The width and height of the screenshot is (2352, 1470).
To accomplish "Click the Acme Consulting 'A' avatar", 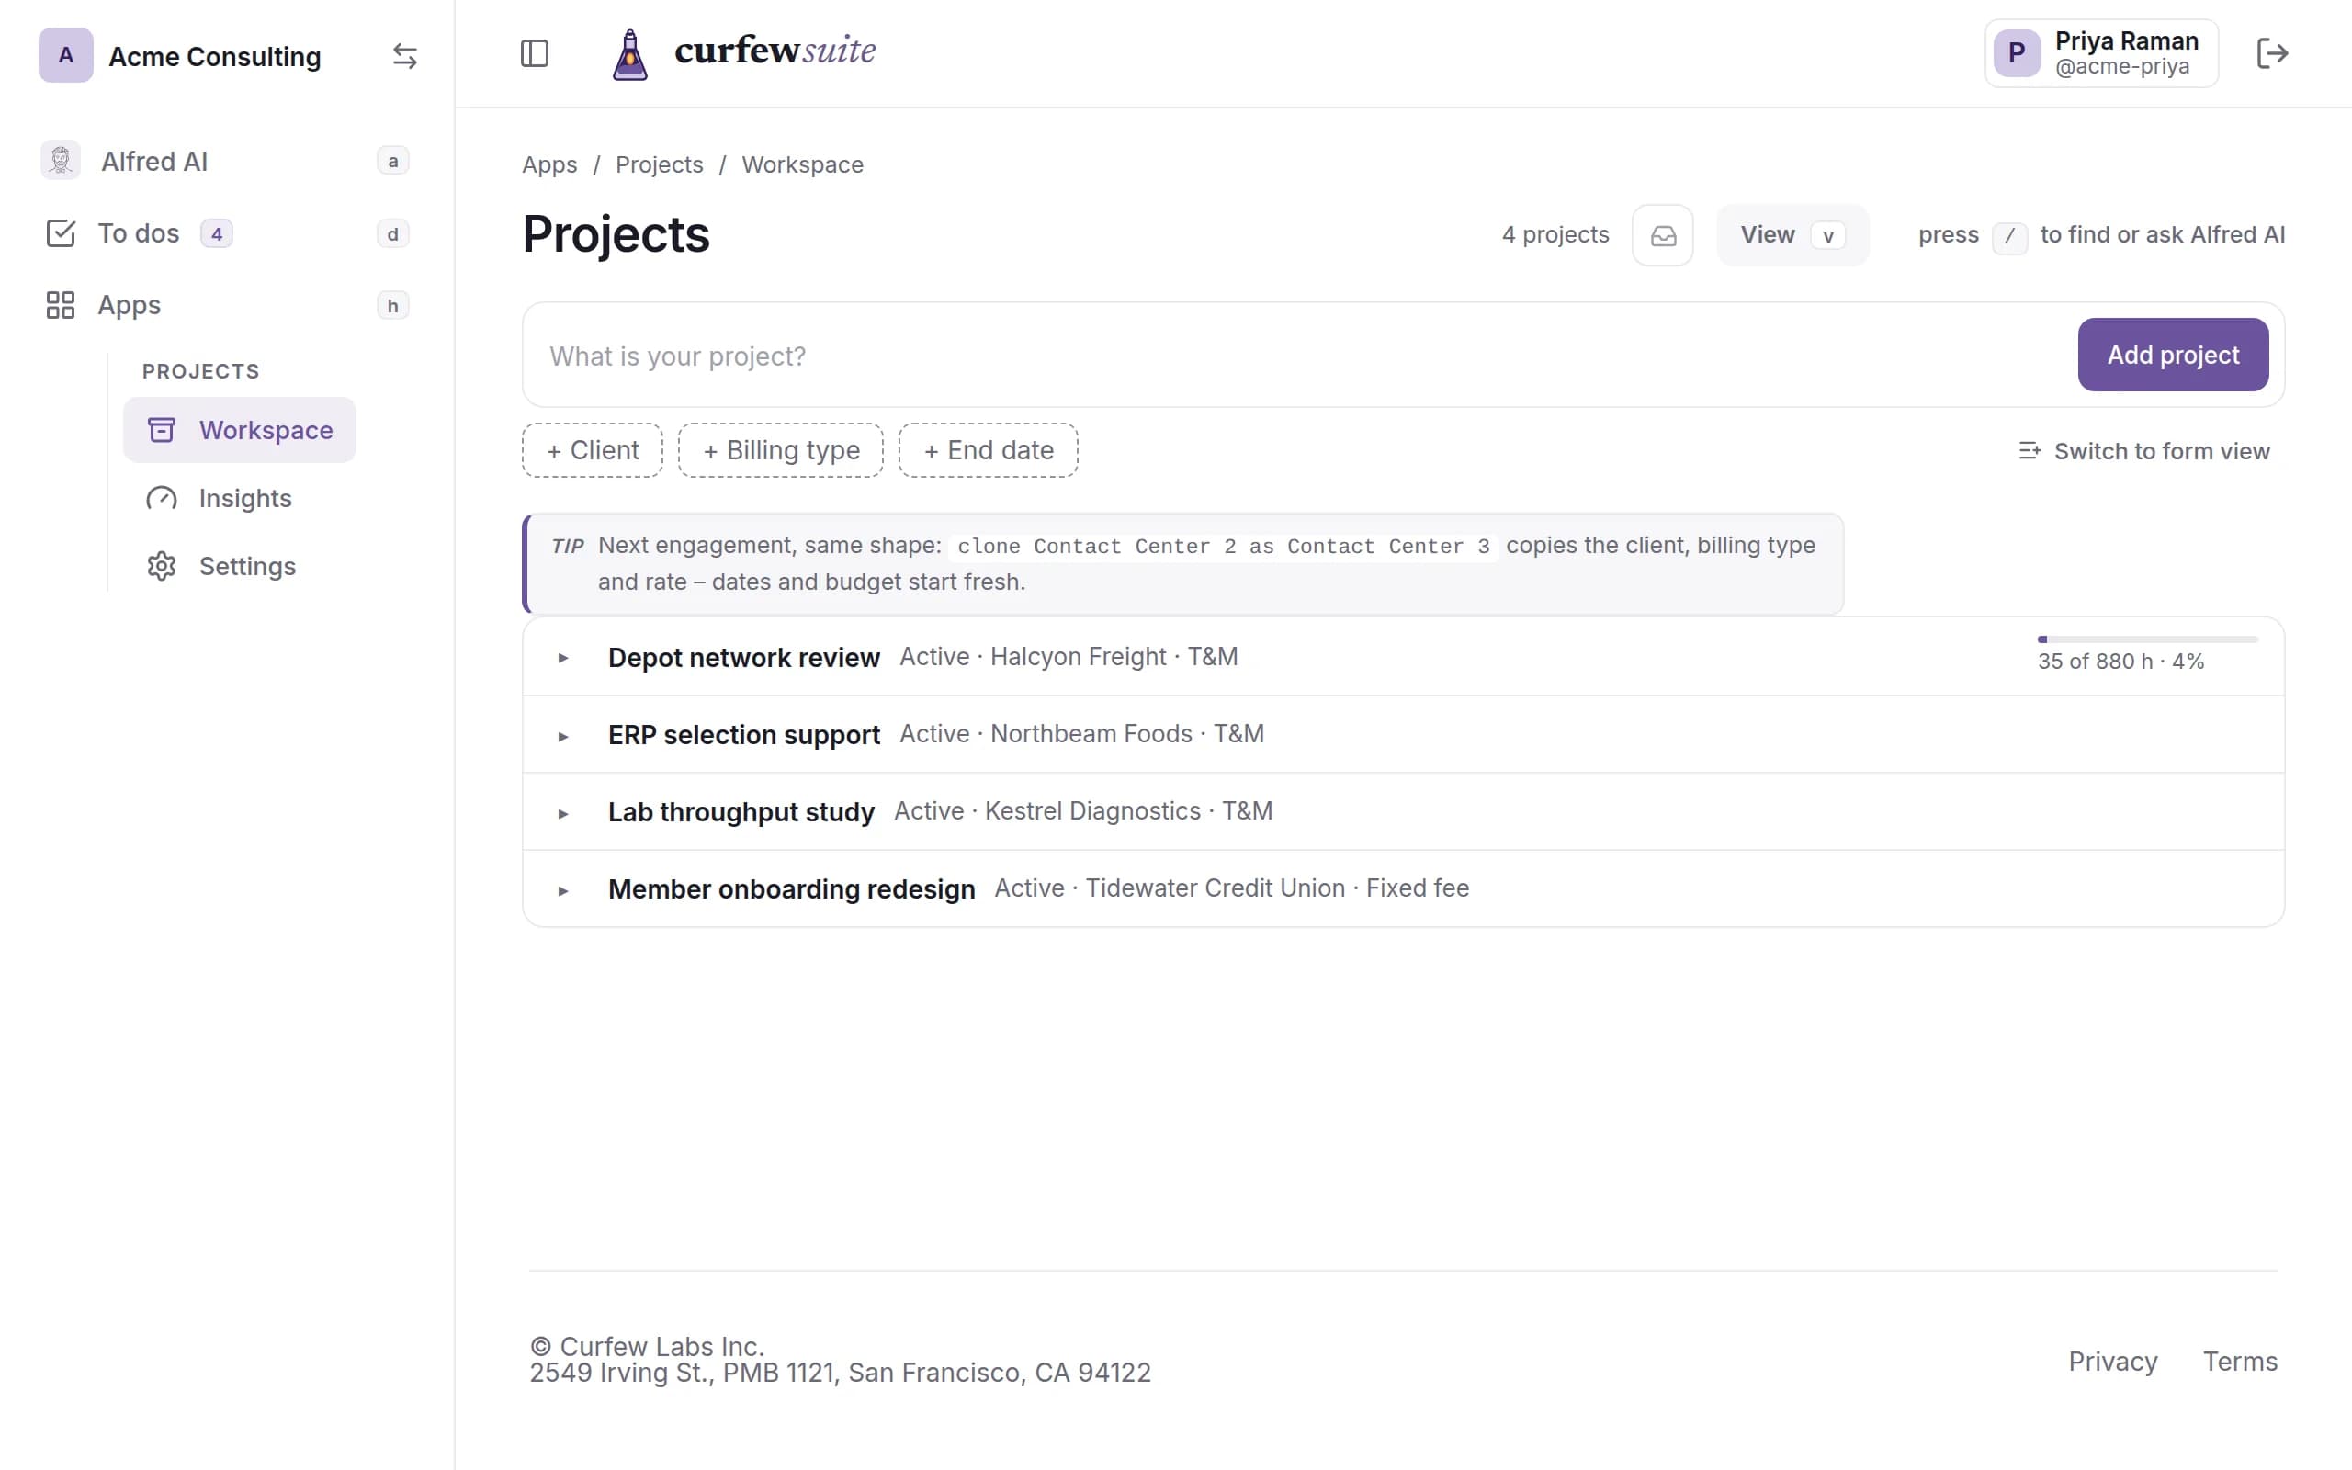I will click(x=66, y=55).
